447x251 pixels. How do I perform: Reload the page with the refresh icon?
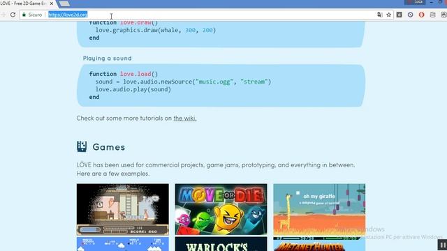tap(13, 15)
